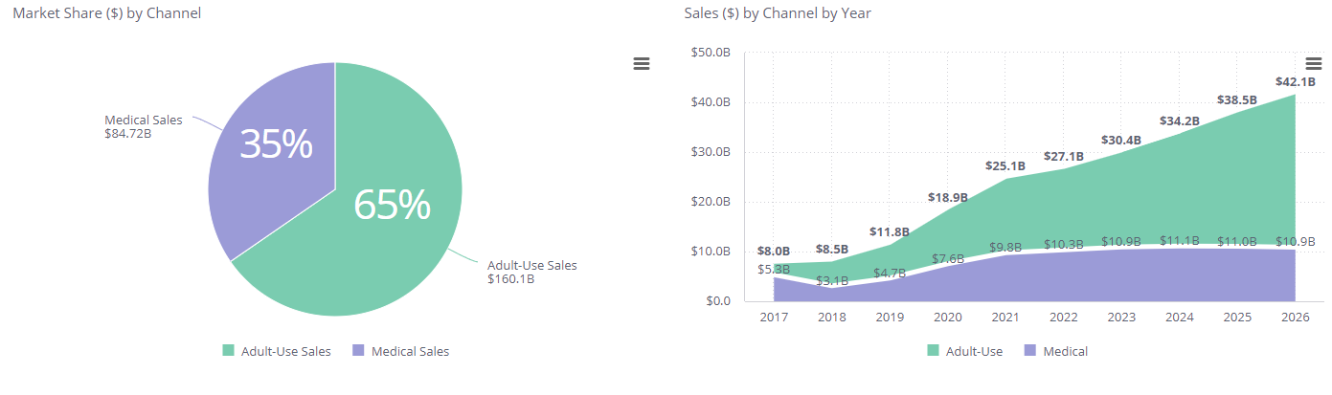Click the $5.3B medical label for 2017
Viewport: 1332px width, 395px height.
click(x=774, y=269)
